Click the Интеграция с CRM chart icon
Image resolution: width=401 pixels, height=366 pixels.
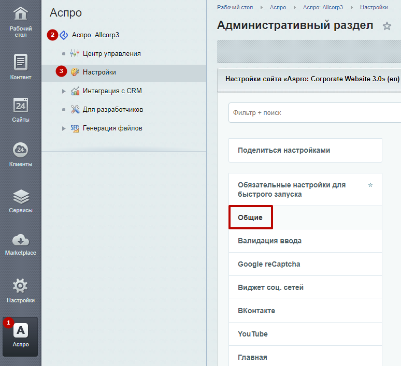[75, 91]
